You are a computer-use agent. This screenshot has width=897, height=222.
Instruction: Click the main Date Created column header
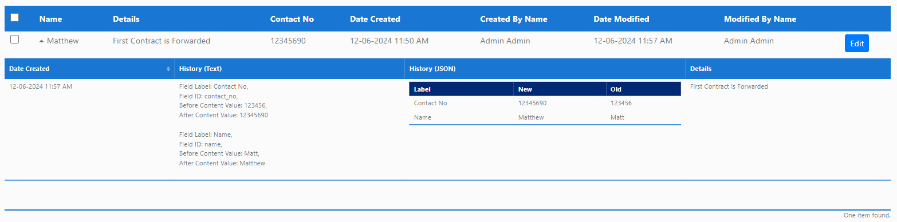(x=375, y=19)
